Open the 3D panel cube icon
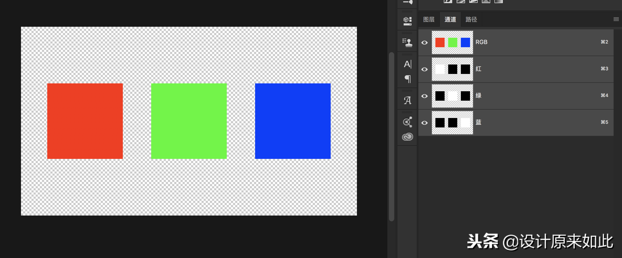The width and height of the screenshot is (622, 258). coord(407,21)
